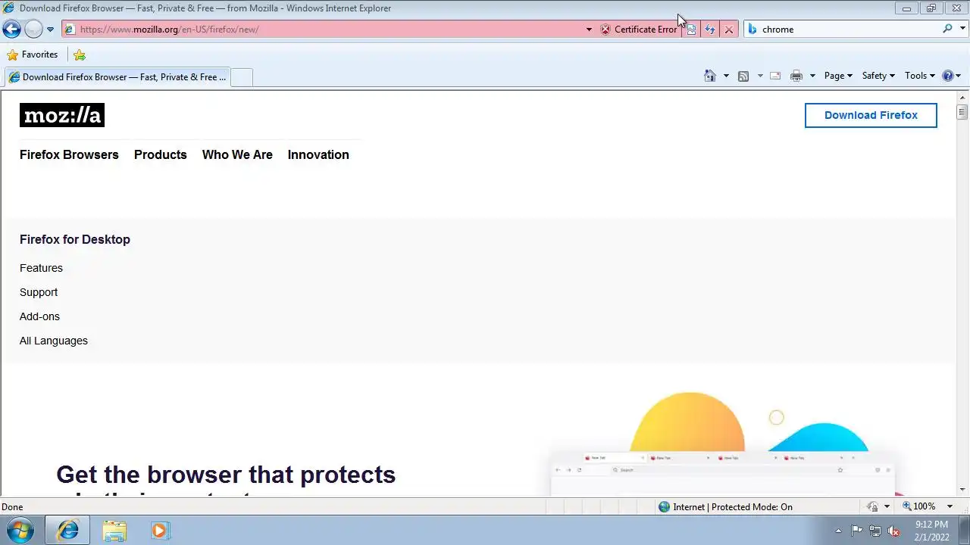970x545 pixels.
Task: Select the Download Firefox Browser tab
Action: [x=117, y=77]
